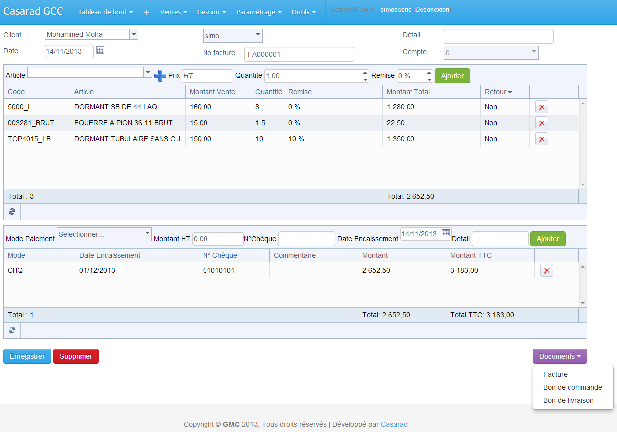Open the Mode Paiement selector
This screenshot has height=432, width=617.
pos(104,234)
